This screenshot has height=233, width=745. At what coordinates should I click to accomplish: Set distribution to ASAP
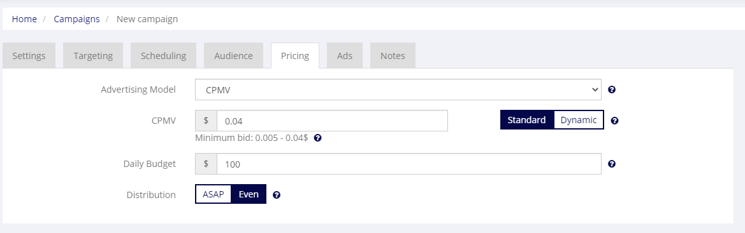coord(213,194)
